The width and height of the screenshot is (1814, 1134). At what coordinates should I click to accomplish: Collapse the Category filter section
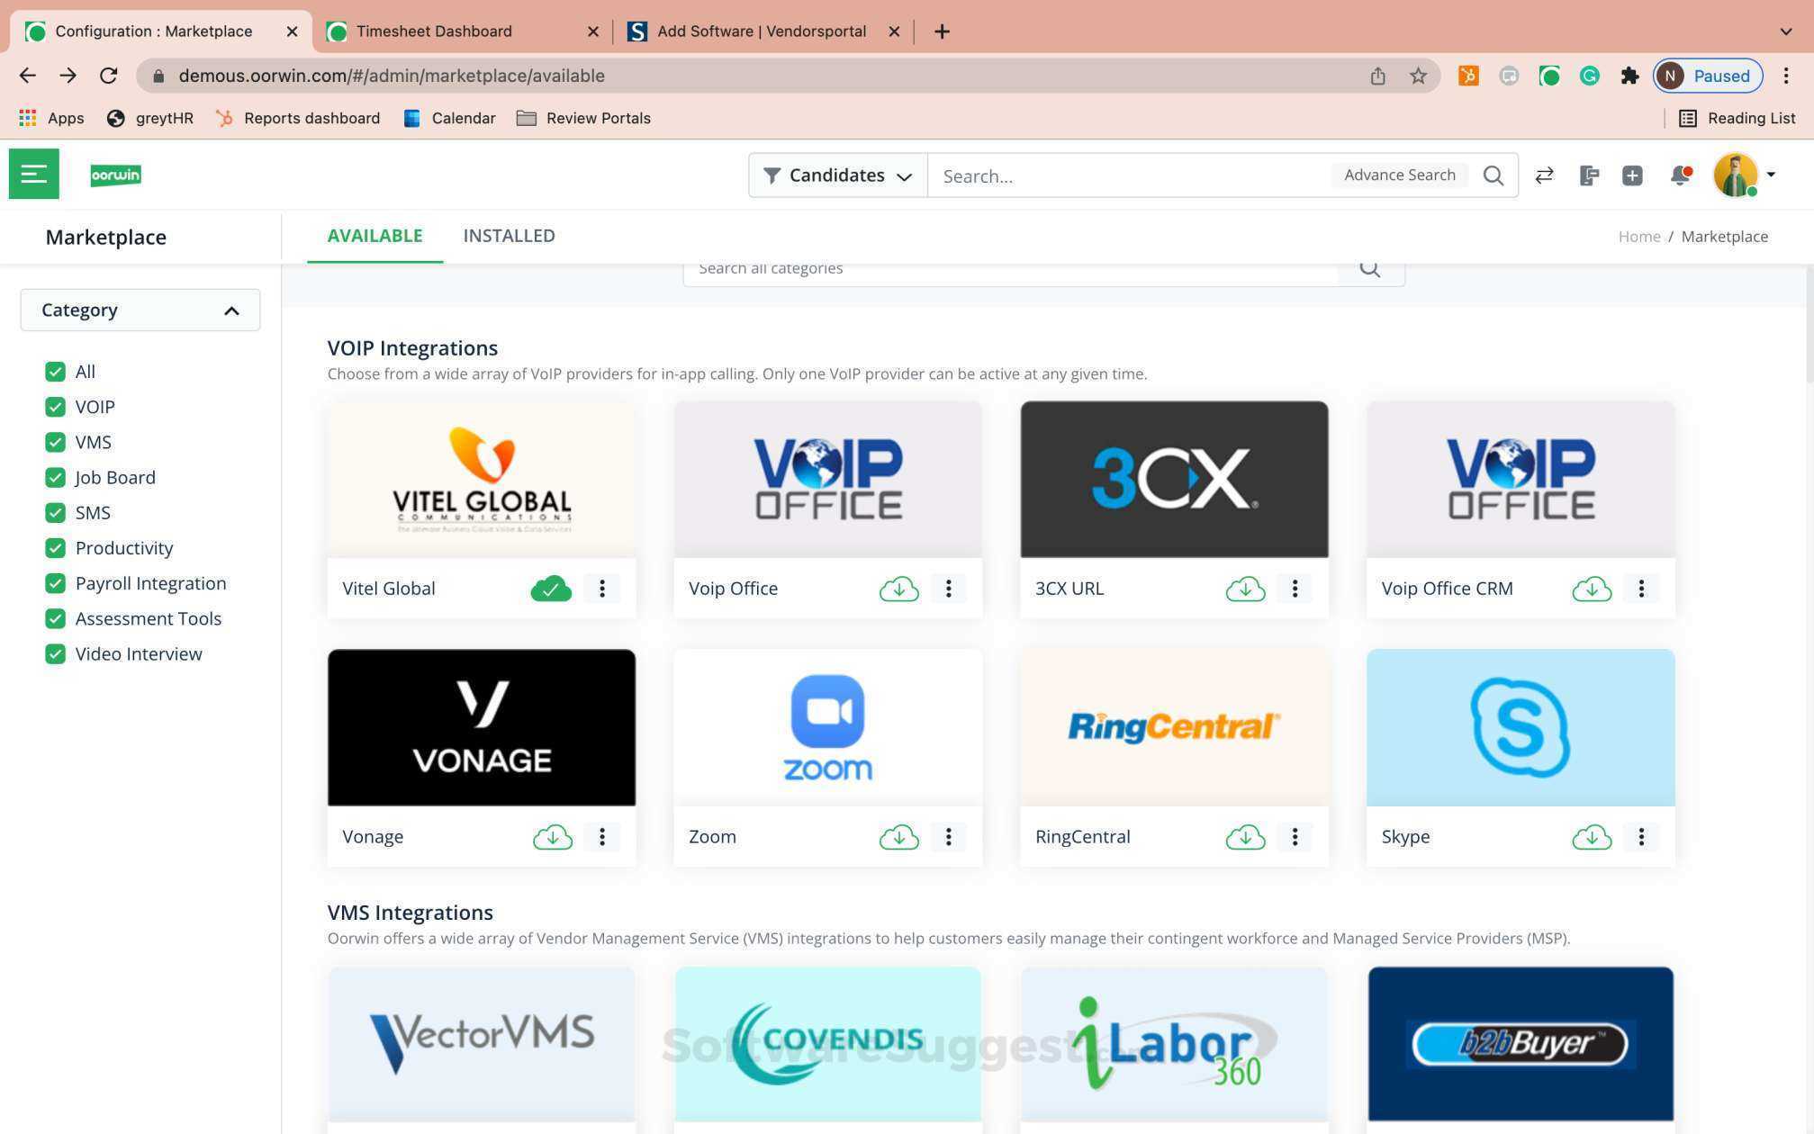pyautogui.click(x=231, y=310)
